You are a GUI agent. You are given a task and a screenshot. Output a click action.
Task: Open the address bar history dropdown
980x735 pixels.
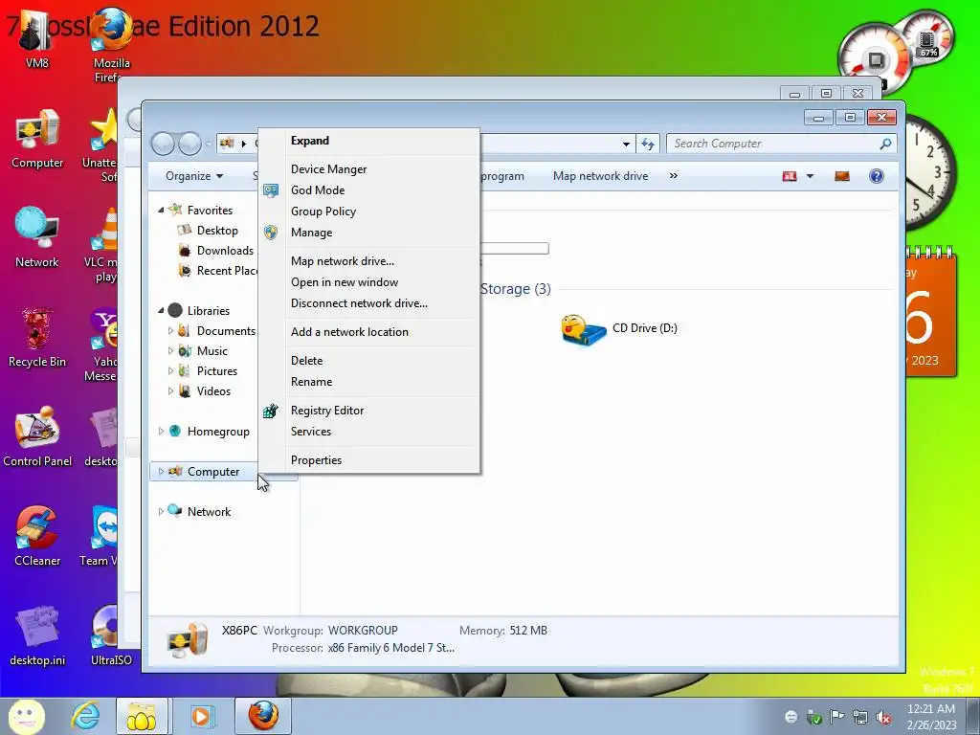626,145
